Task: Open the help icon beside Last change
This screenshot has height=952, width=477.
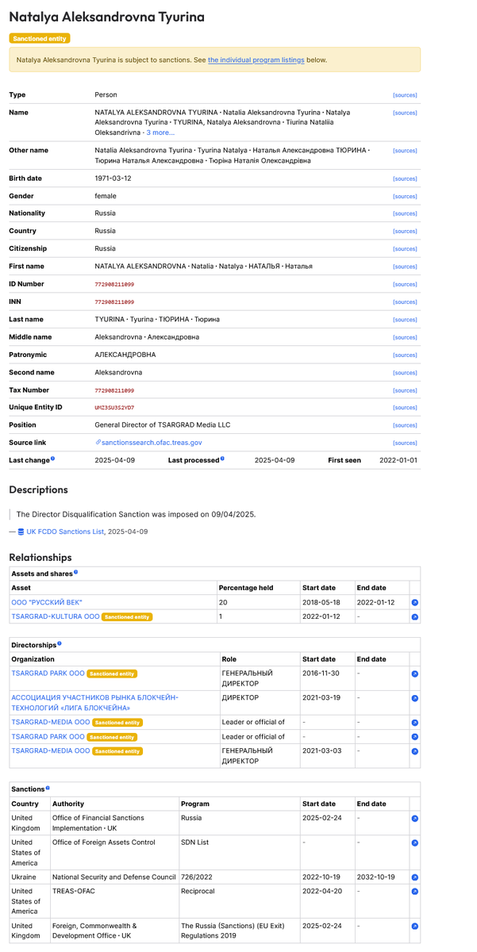Action: pos(52,459)
